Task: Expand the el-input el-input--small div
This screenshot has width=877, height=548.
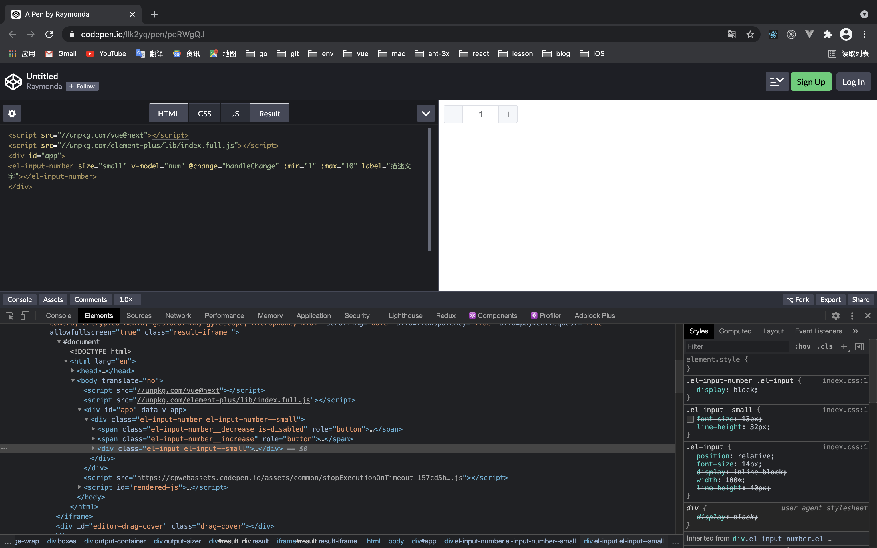Action: (94, 448)
